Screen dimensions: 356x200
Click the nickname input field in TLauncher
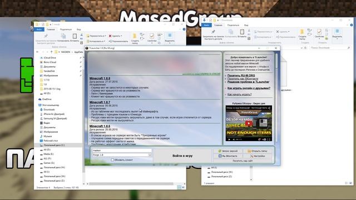pos(122,151)
